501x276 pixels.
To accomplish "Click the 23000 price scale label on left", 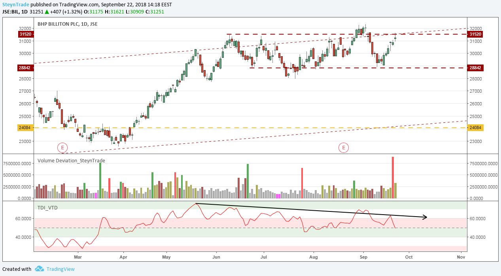I will [26, 141].
